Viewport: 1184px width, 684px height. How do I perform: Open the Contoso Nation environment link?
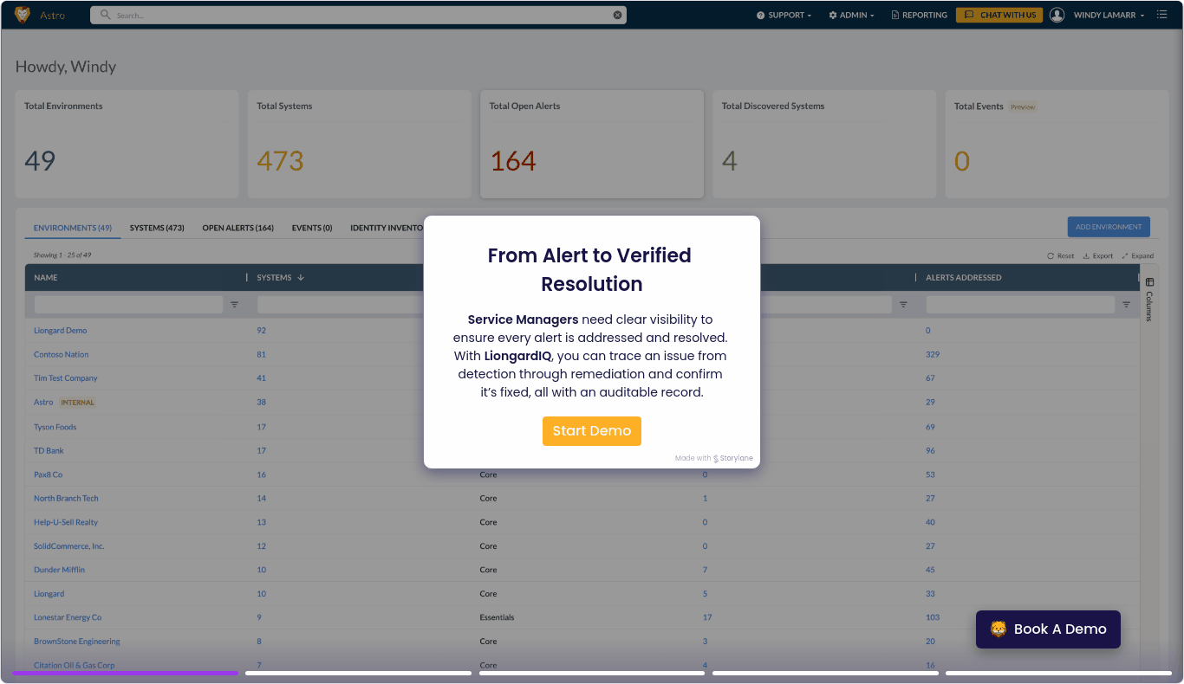coord(61,354)
